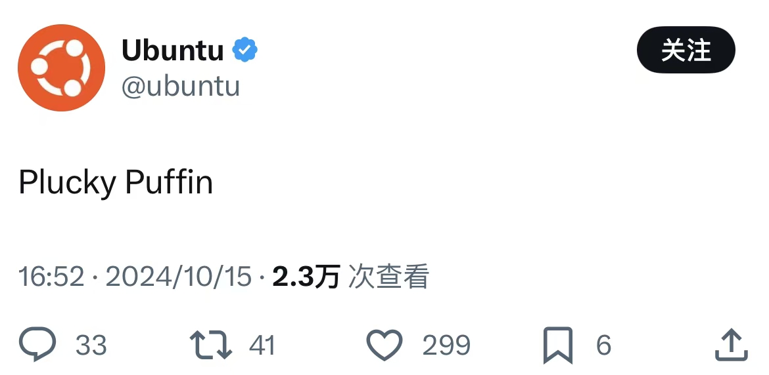This screenshot has height=375, width=769.
Task: Click the repost arrows icon
Action: click(x=210, y=345)
